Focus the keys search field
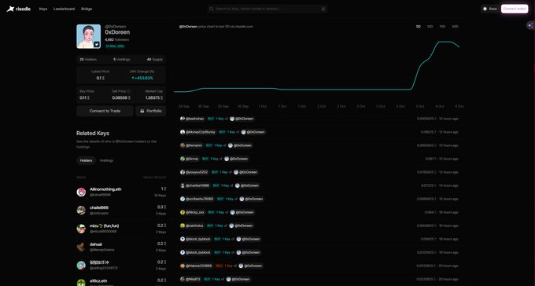Image resolution: width=535 pixels, height=286 pixels. click(x=267, y=9)
